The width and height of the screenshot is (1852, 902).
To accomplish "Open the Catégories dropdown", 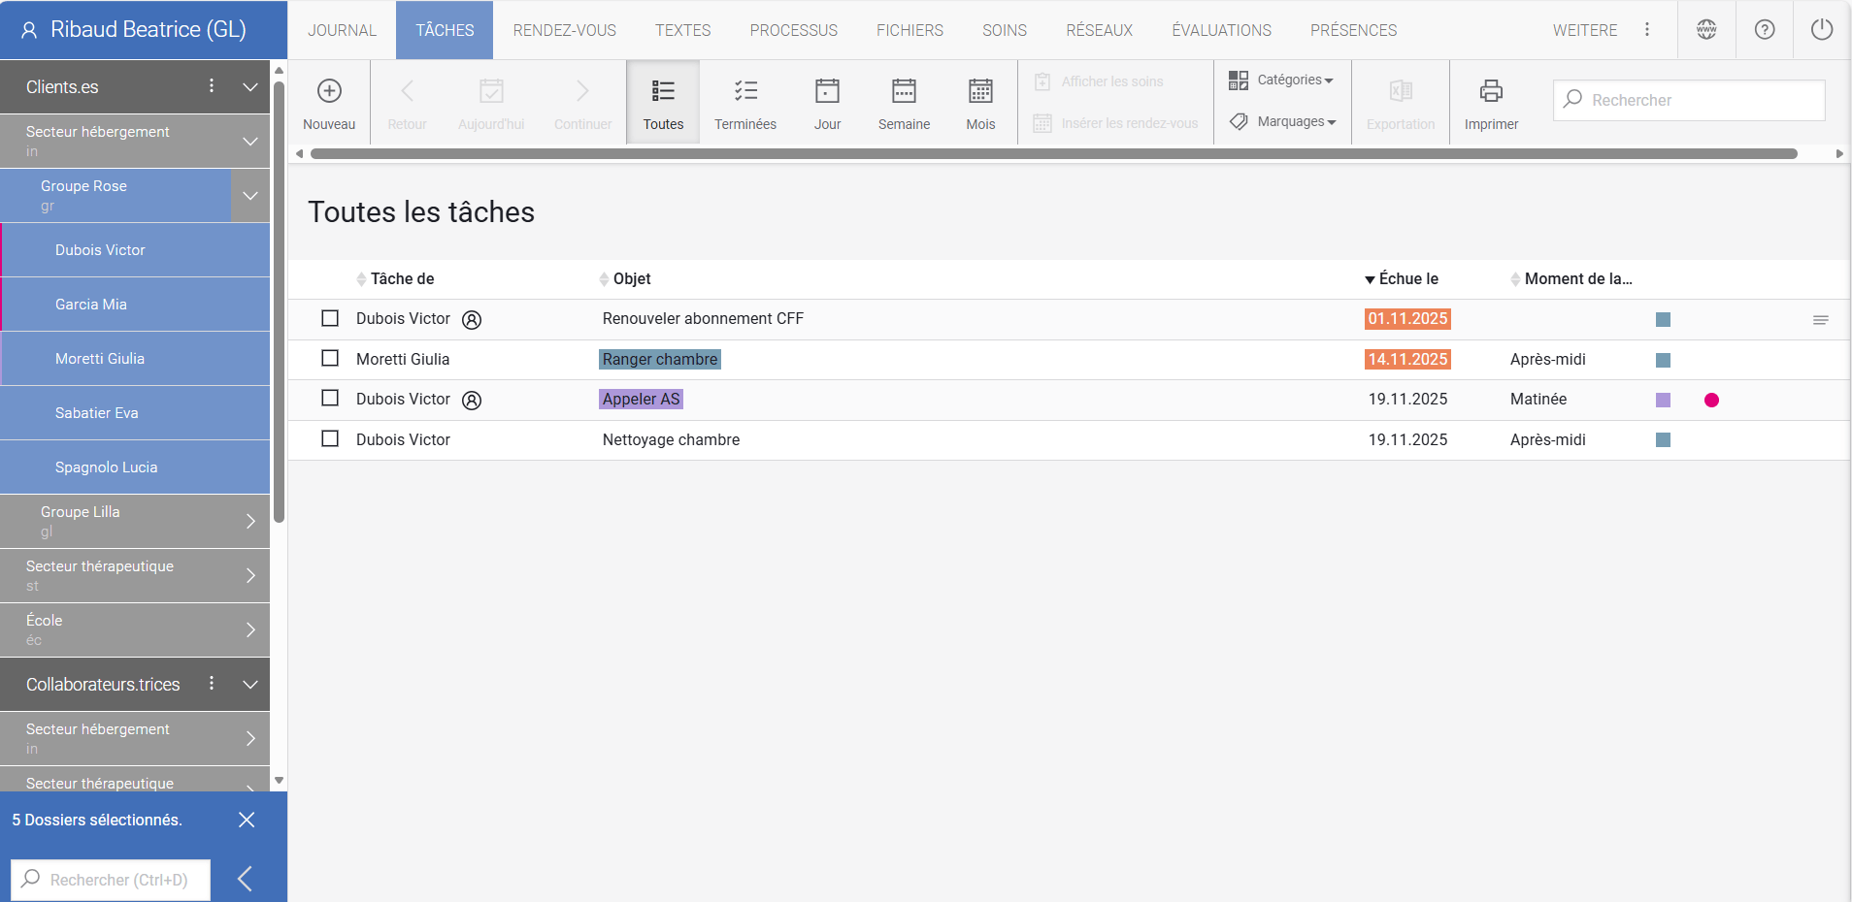I will [x=1282, y=80].
